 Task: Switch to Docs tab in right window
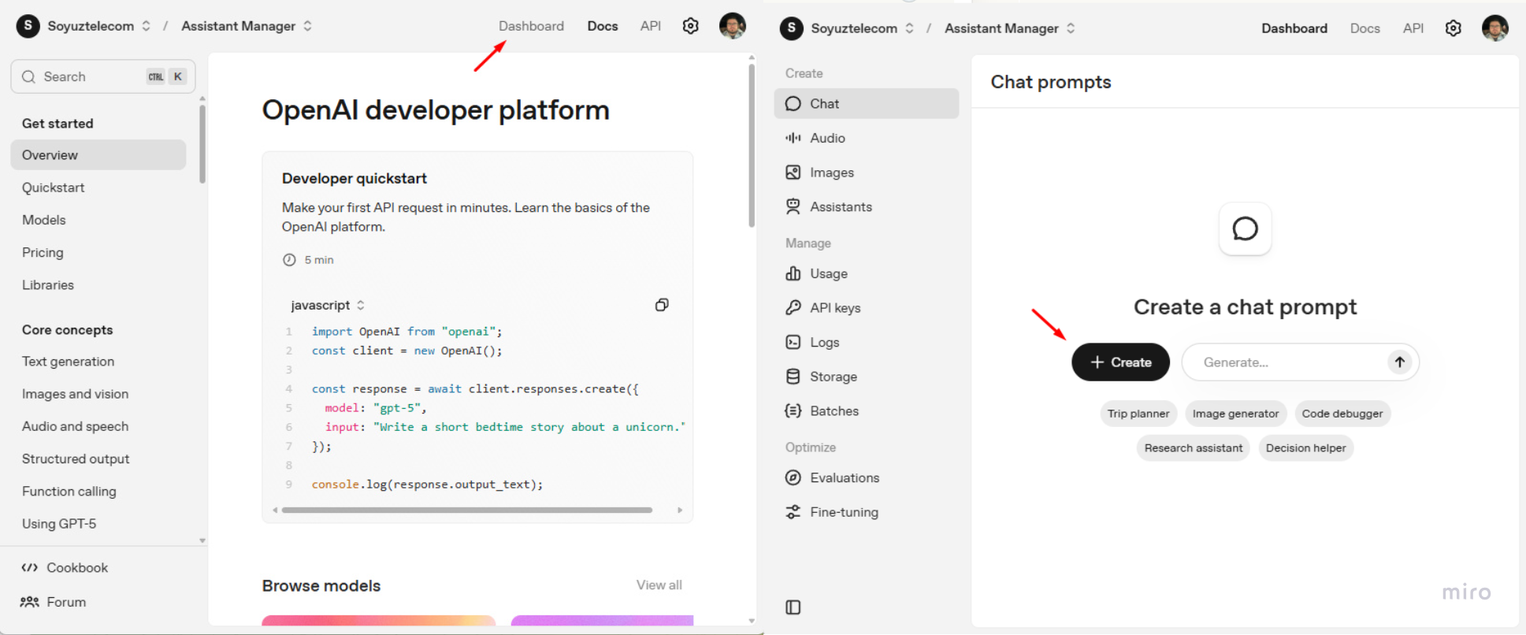point(1365,28)
